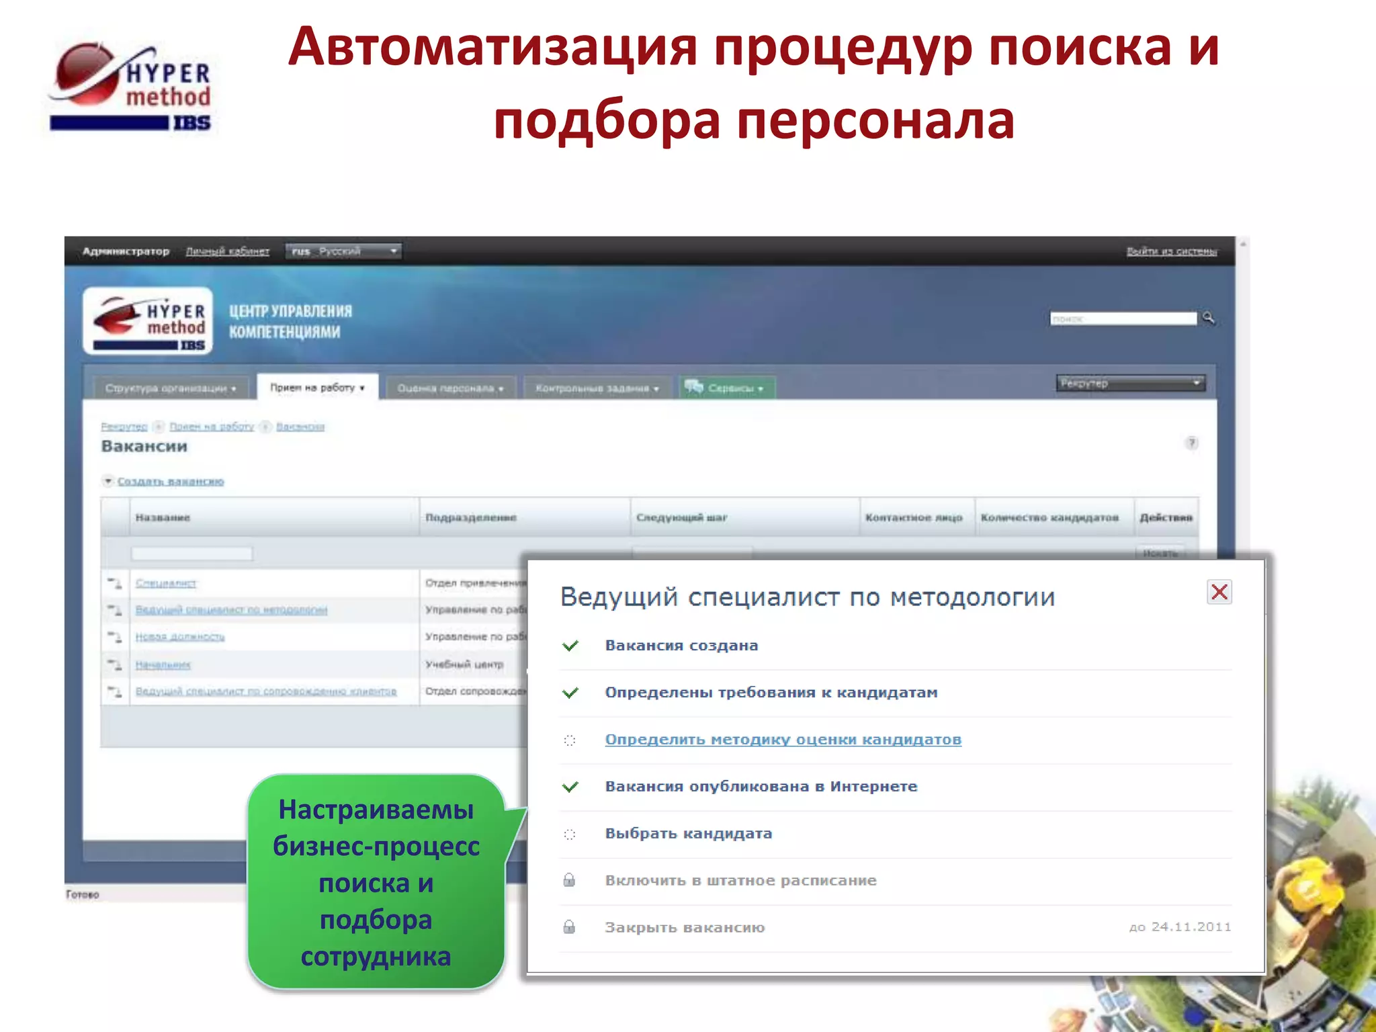Screen dimensions: 1376x1032
Task: Click the Вакансии breadcrumb link
Action: pyautogui.click(x=300, y=427)
